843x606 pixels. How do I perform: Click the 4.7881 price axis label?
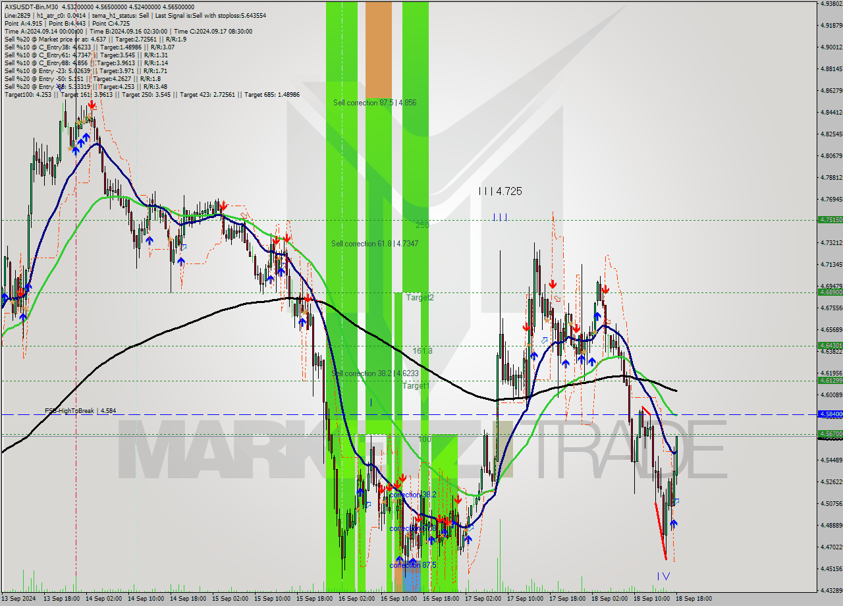(x=832, y=177)
